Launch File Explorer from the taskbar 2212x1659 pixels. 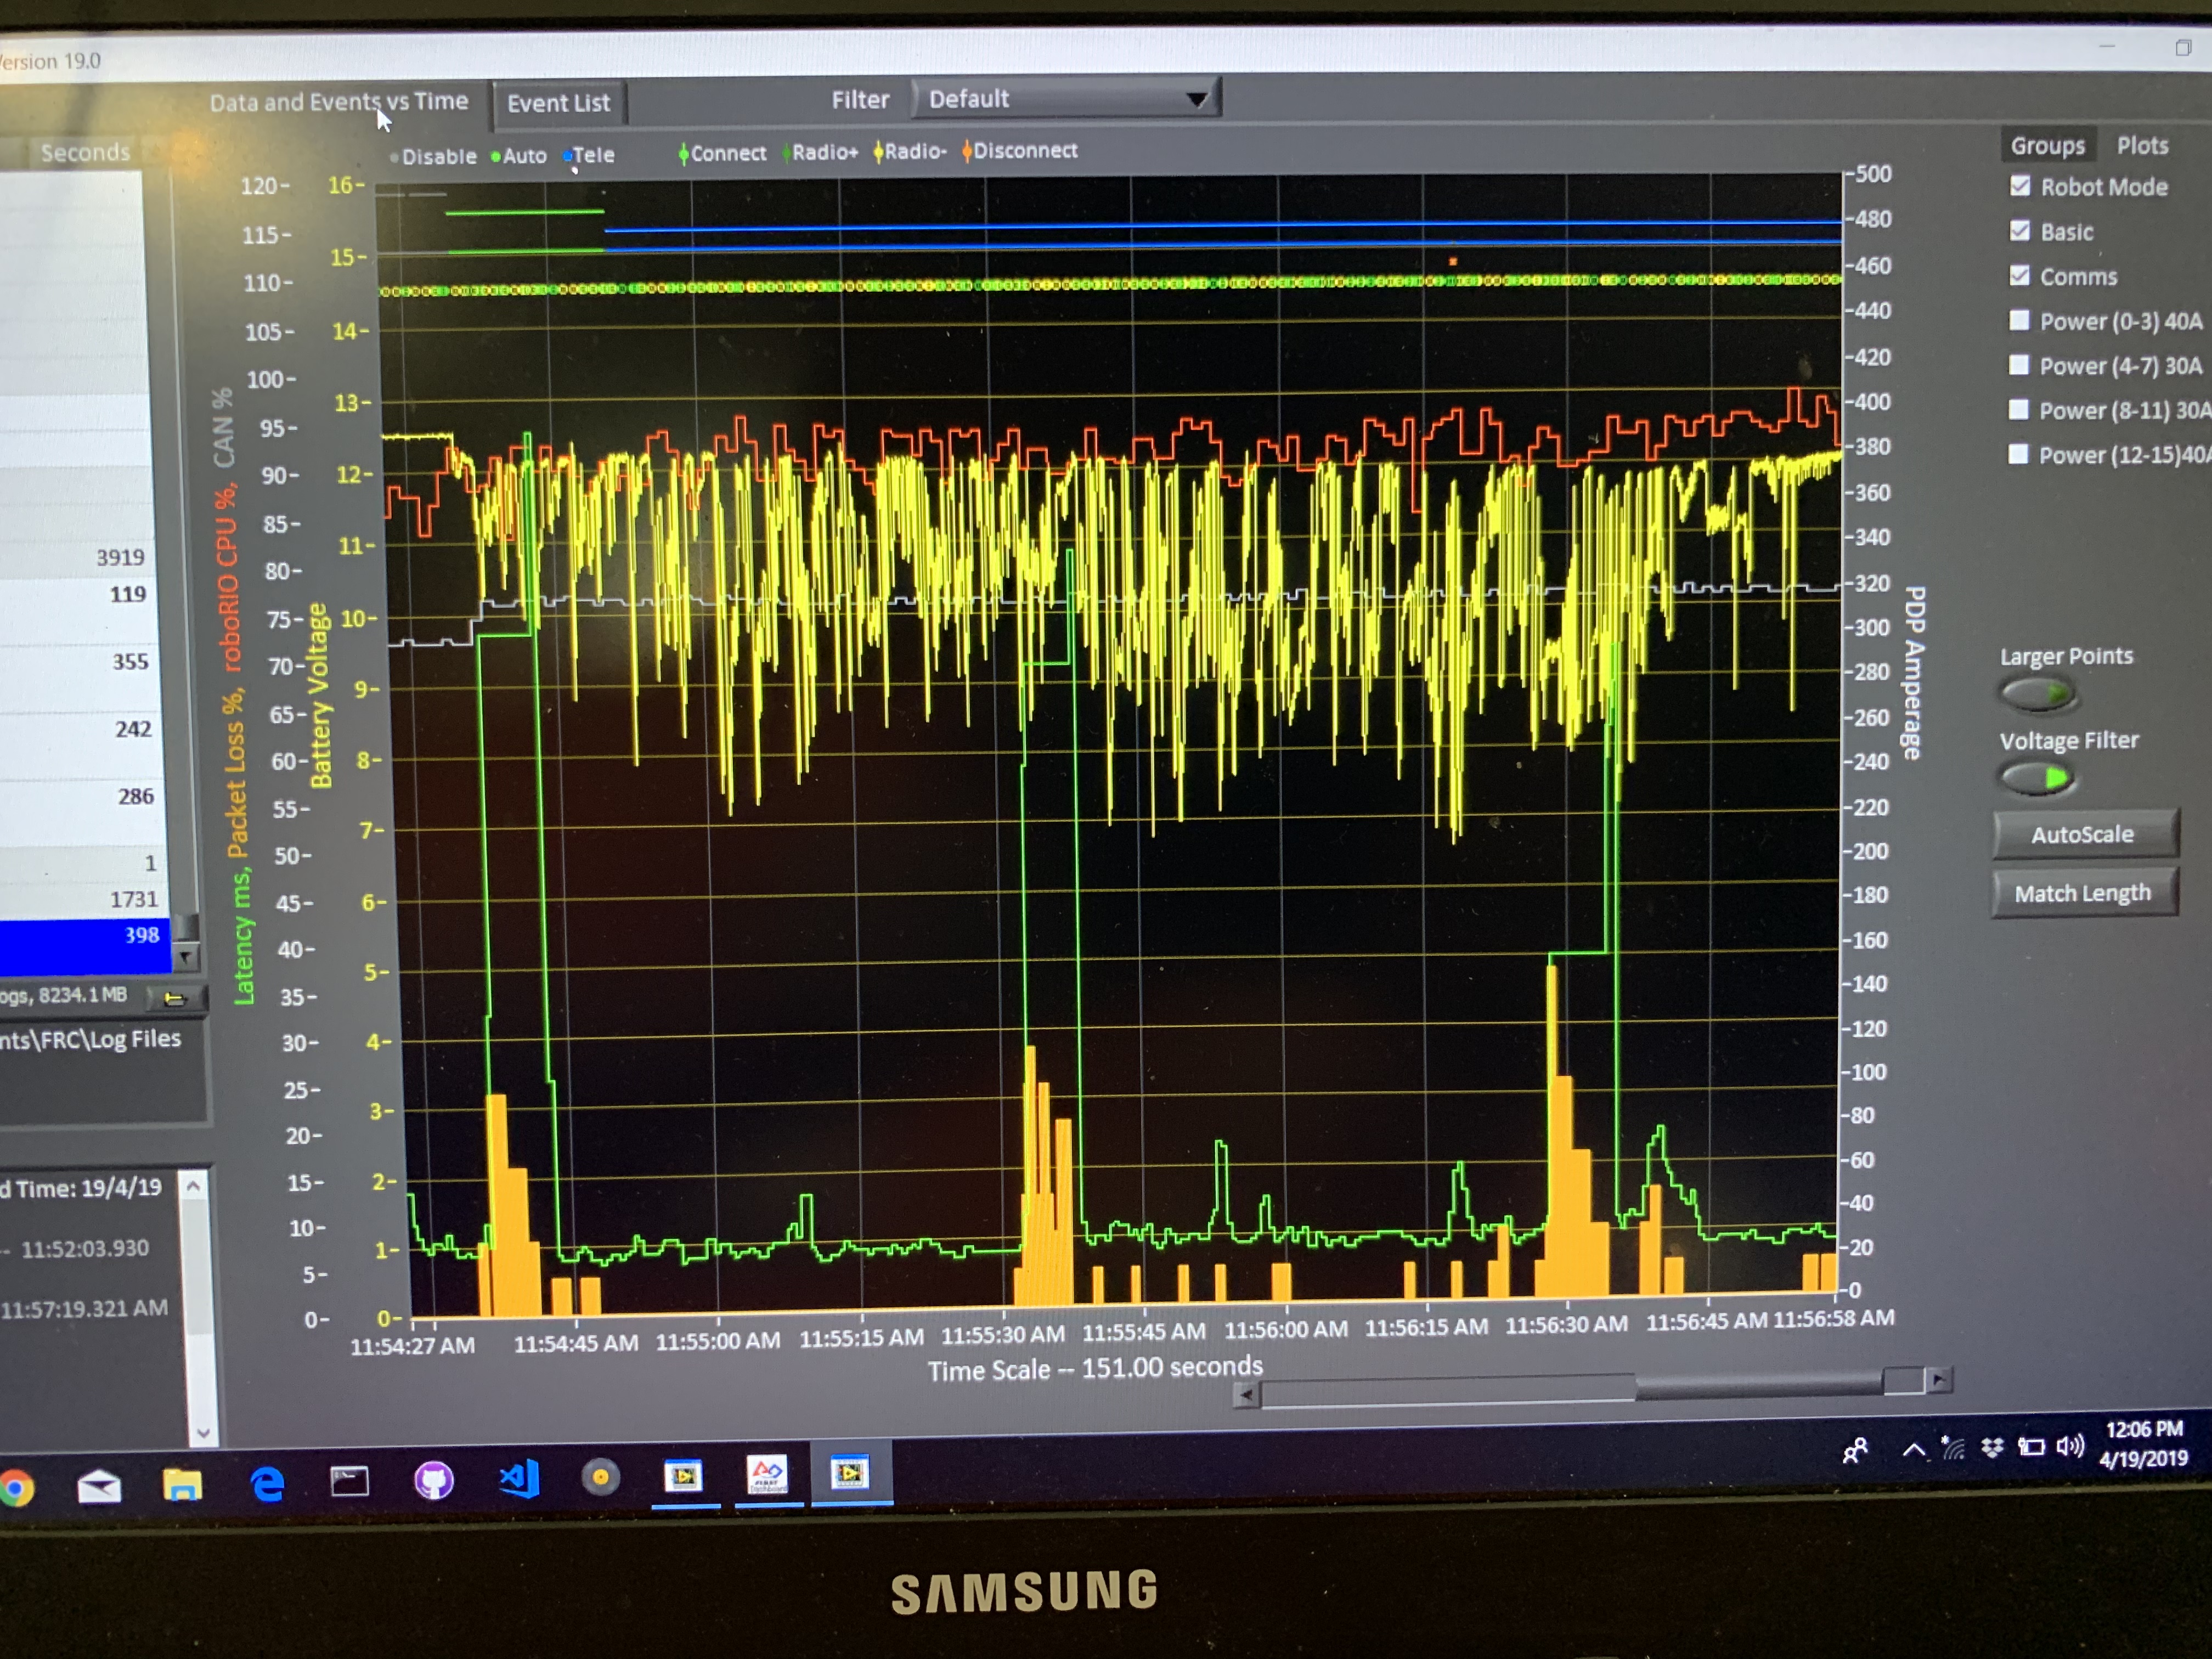point(182,1485)
